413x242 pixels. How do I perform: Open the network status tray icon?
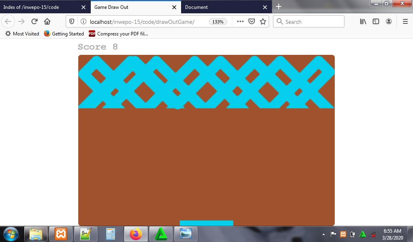tap(372, 234)
